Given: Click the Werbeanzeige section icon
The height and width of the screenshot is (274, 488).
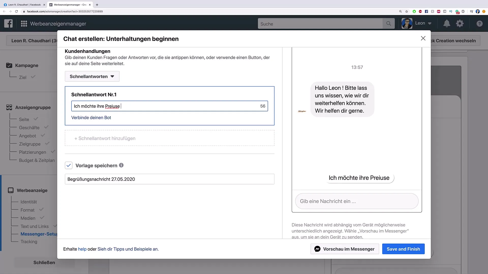Looking at the screenshot, I should [11, 190].
